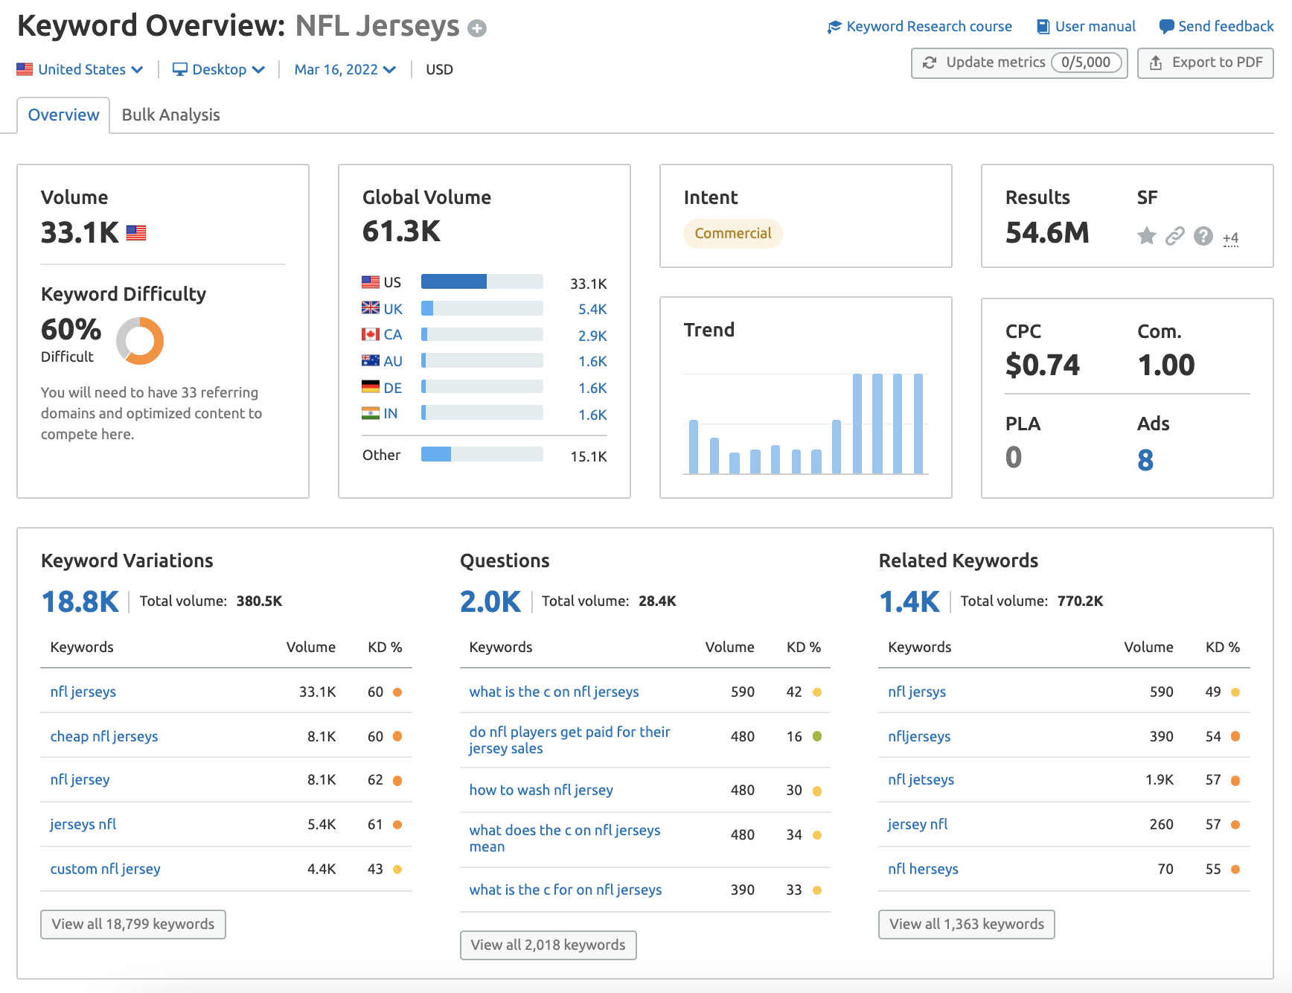This screenshot has height=993, width=1292.
Task: Click the link SERP feature icon
Action: pyautogui.click(x=1174, y=236)
